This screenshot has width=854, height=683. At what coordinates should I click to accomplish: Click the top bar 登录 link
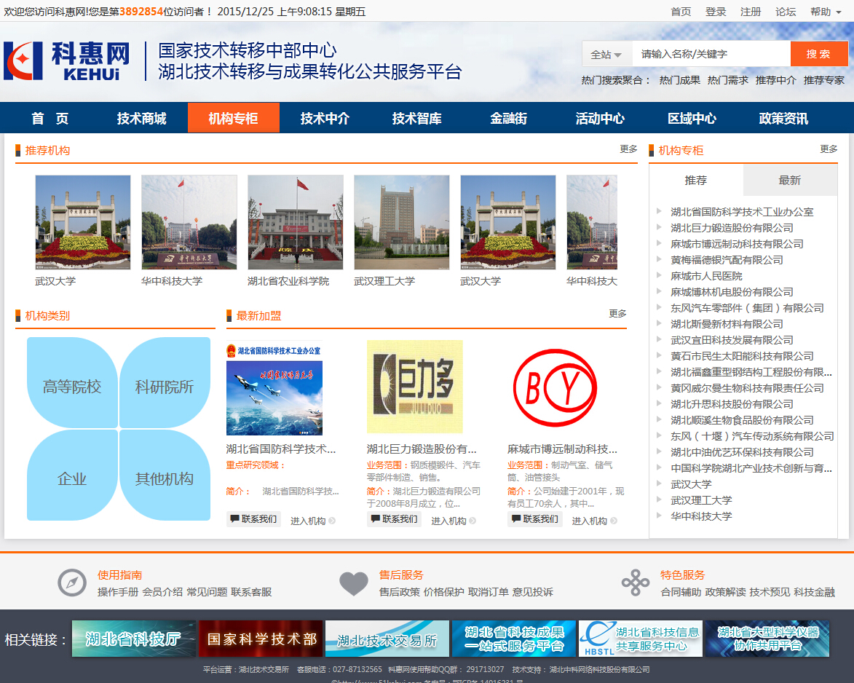pyautogui.click(x=716, y=12)
